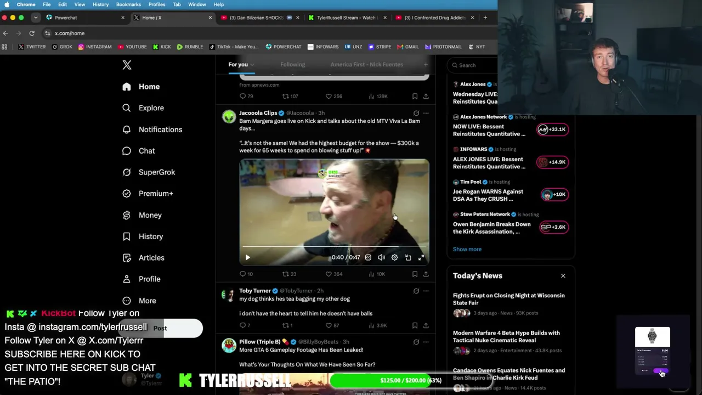
Task: Bookmark the Jacoola Clips post
Action: [415, 274]
